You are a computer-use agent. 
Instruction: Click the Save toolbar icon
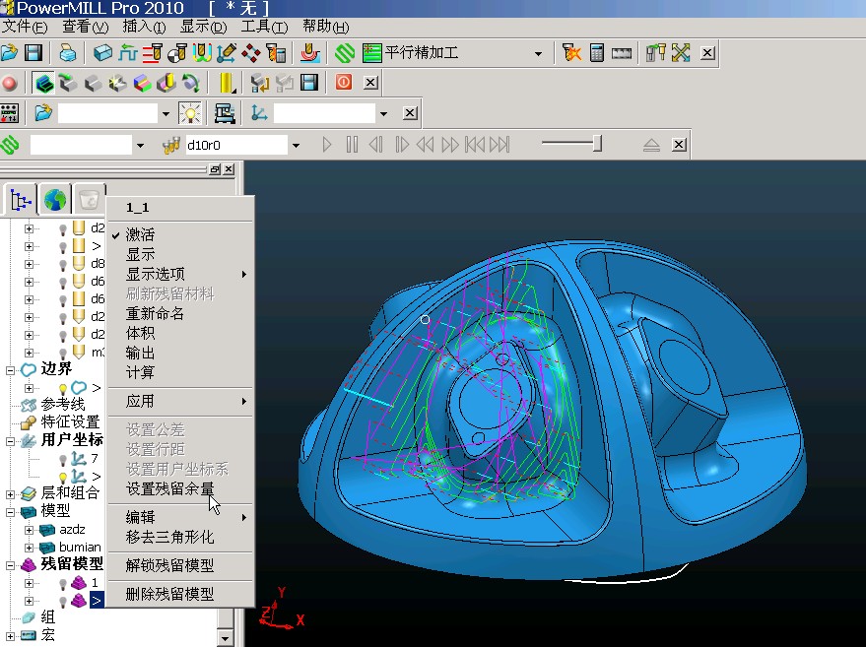pos(33,53)
